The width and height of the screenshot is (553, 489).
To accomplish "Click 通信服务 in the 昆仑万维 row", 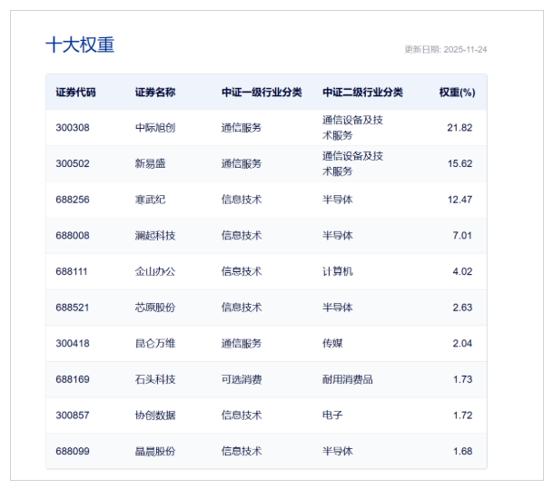I will tap(242, 343).
